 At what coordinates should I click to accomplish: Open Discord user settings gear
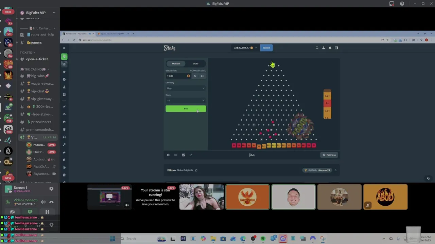51,225
